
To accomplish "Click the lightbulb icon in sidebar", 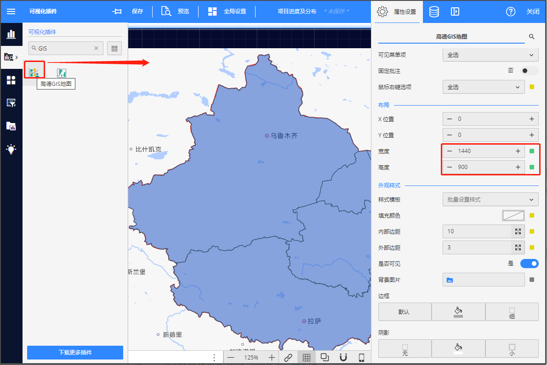I will click(11, 149).
